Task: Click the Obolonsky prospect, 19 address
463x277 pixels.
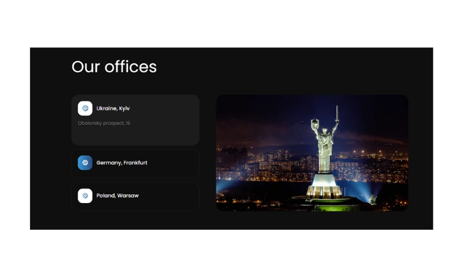Action: click(x=104, y=123)
